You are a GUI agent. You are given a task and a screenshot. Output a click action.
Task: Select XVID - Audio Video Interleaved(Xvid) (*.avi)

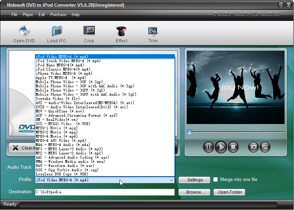[105, 107]
